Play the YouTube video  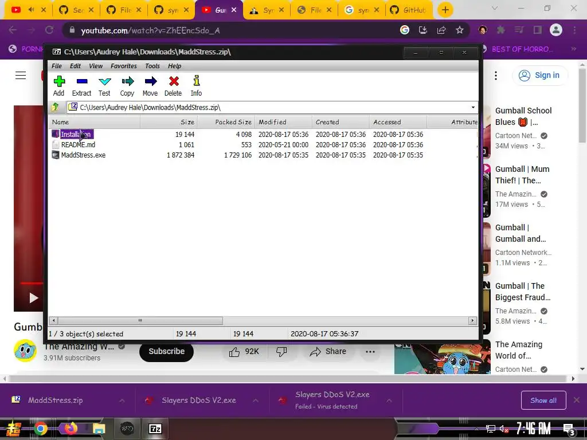(34, 298)
